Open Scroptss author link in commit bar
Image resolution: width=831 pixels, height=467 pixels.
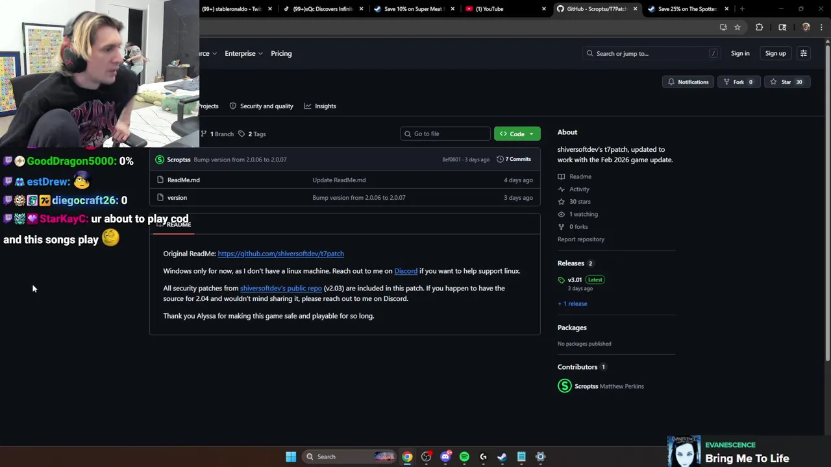point(179,160)
